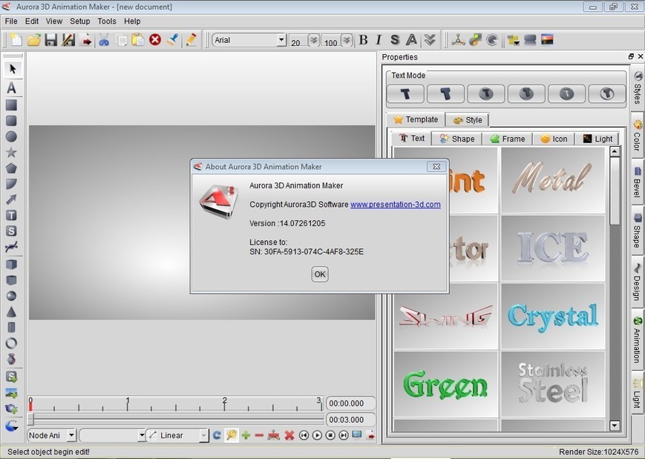The image size is (645, 459).
Task: Select the first Text Mode button
Action: (405, 93)
